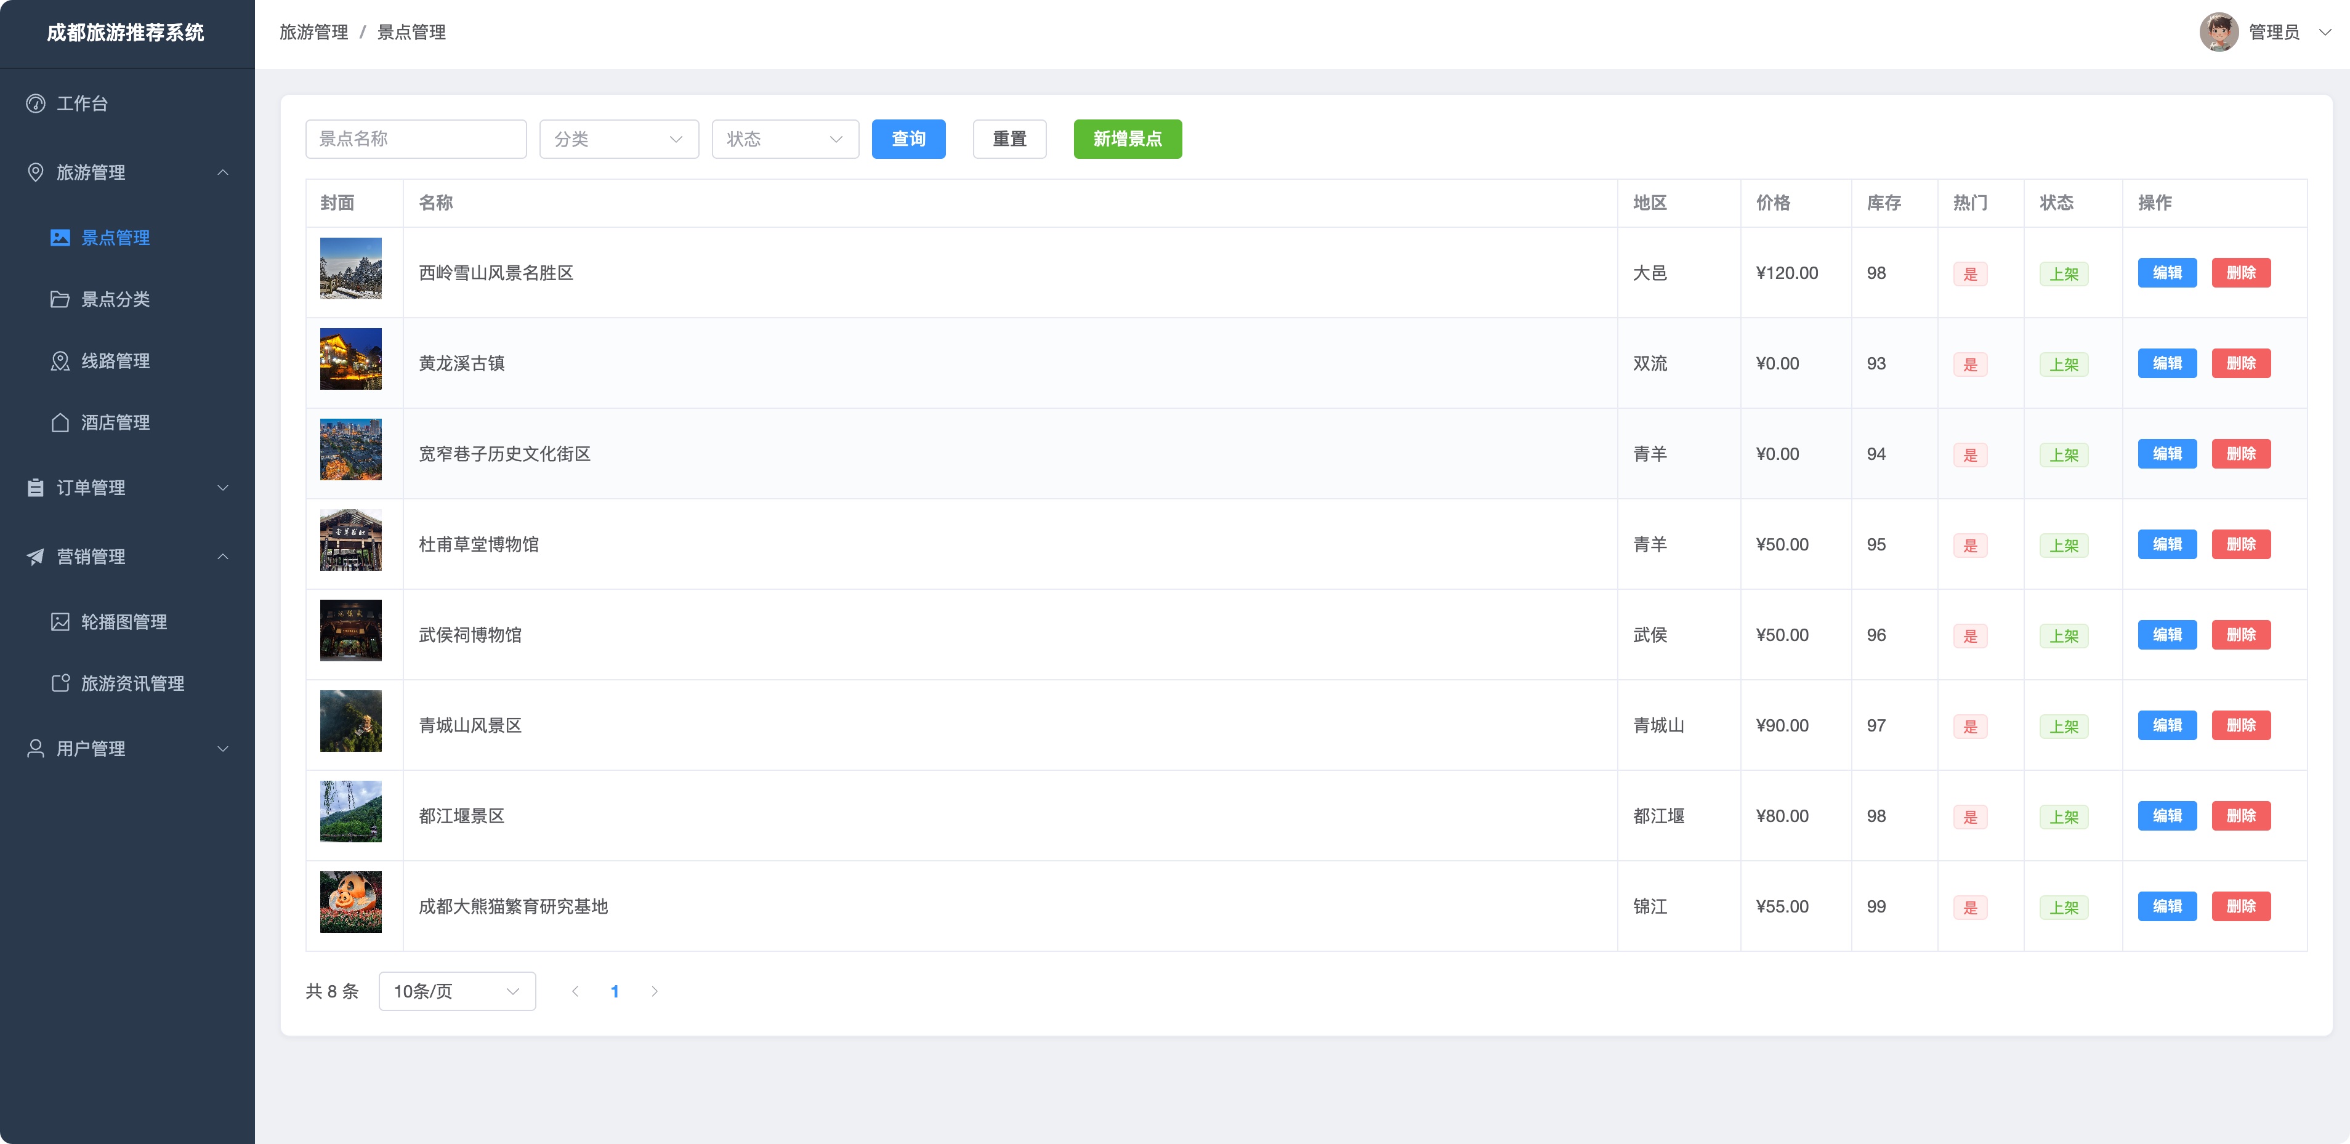Delete the 青城山风景区 row
Screen dimensions: 2350x1144
coord(2240,725)
